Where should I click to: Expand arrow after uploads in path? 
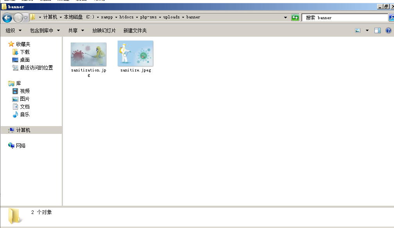[x=183, y=17]
